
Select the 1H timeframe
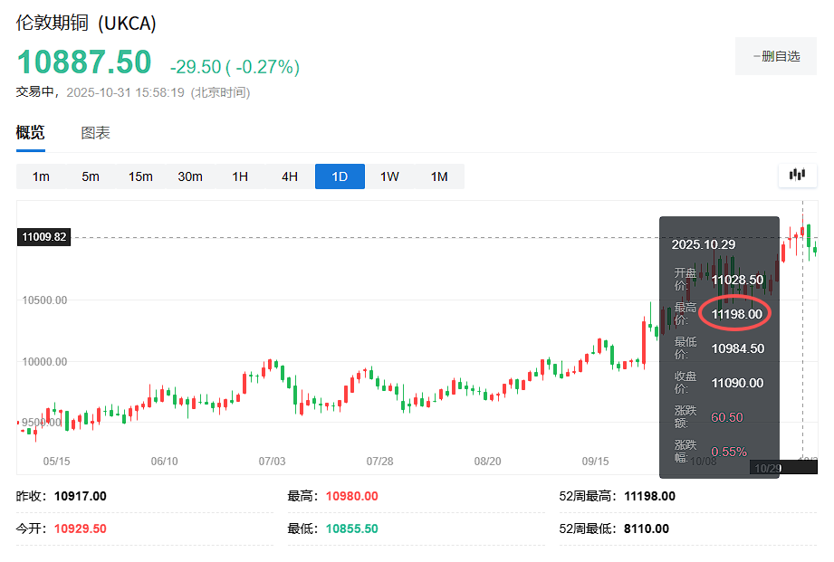pyautogui.click(x=240, y=176)
